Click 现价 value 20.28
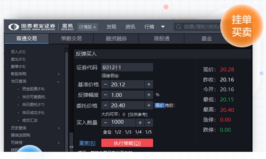 pyautogui.click(x=227, y=70)
